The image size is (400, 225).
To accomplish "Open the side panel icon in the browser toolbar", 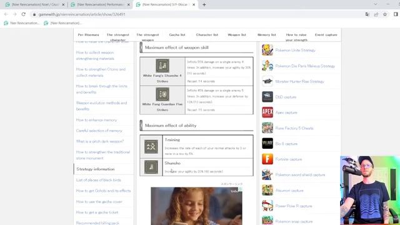I will click(396, 14).
